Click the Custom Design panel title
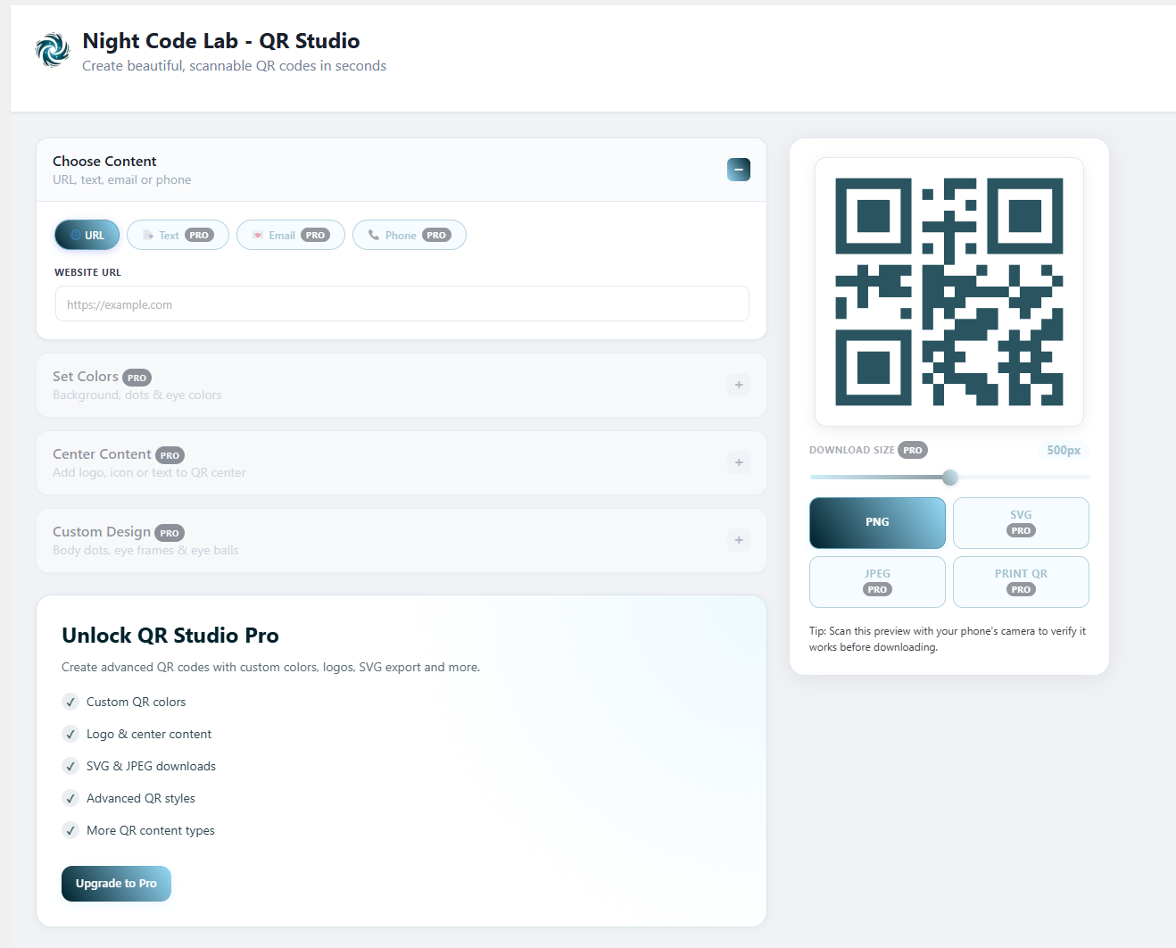This screenshot has height=948, width=1176. click(102, 532)
